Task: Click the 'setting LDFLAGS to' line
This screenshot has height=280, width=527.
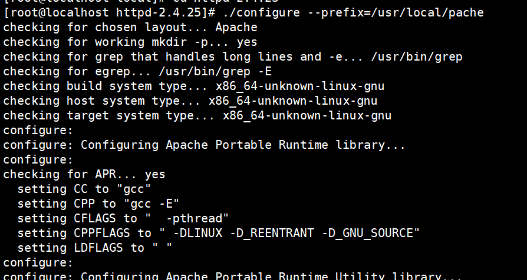Action: 95,248
